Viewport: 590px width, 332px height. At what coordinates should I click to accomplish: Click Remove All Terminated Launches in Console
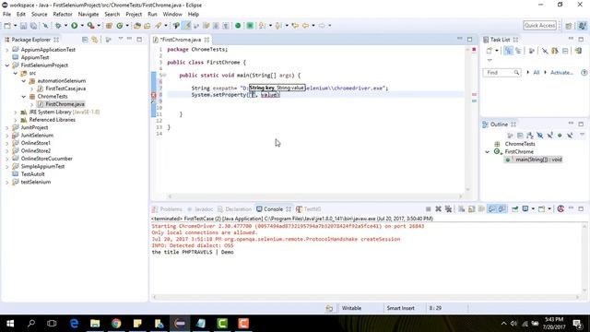448,209
